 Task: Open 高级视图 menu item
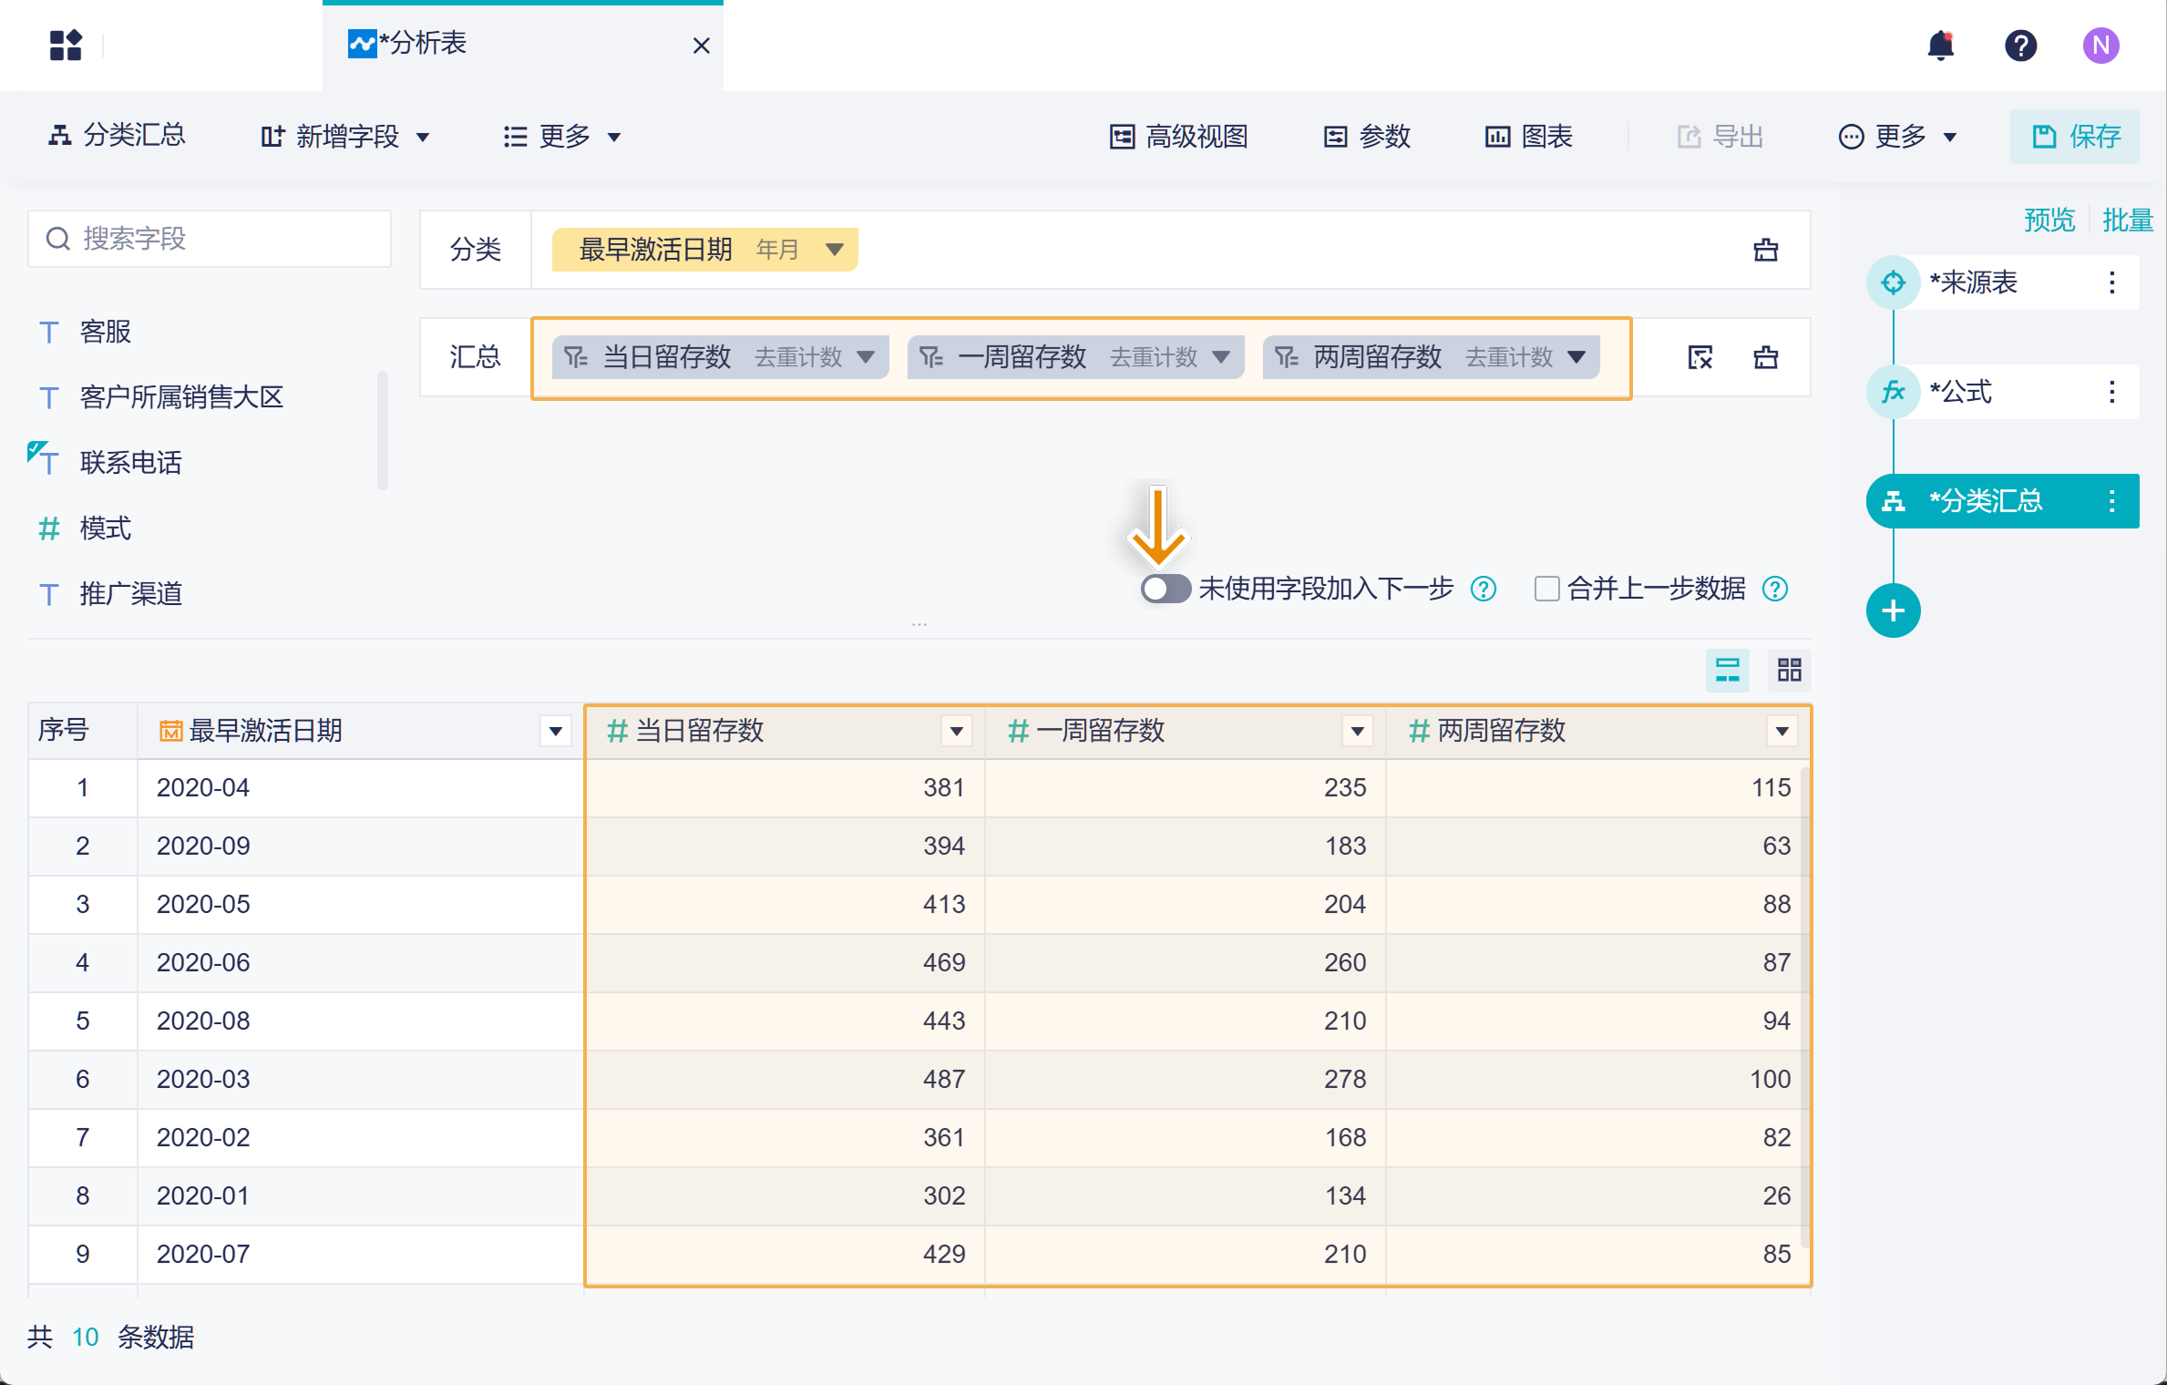point(1178,137)
